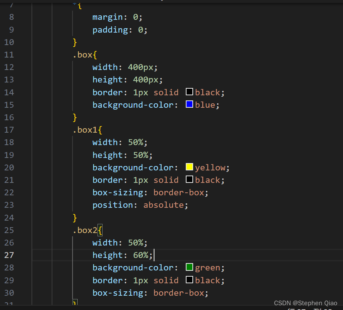
Task: Click line number 11 in gutter
Action: coord(9,55)
